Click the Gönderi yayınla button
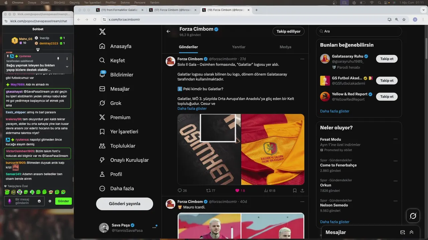This screenshot has height=240, width=428. tap(124, 204)
